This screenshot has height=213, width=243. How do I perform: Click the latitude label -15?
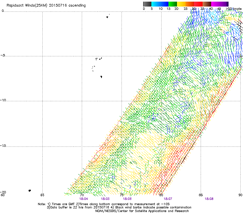[x=3, y=145]
